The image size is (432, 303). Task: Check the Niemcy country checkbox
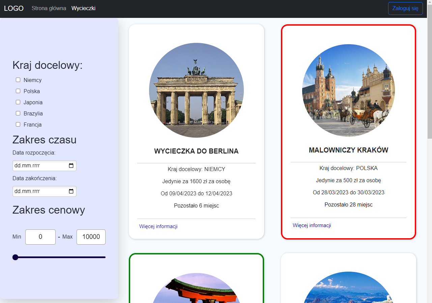[18, 80]
